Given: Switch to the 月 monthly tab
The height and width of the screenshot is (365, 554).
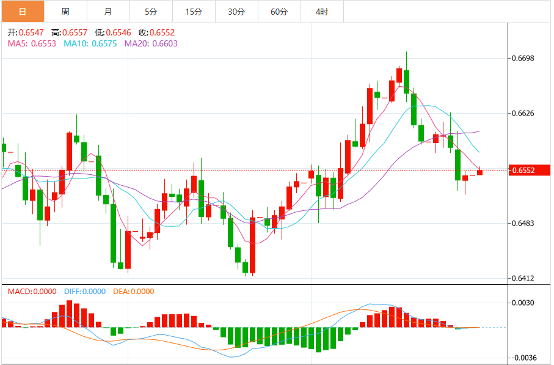Looking at the screenshot, I should tap(108, 12).
